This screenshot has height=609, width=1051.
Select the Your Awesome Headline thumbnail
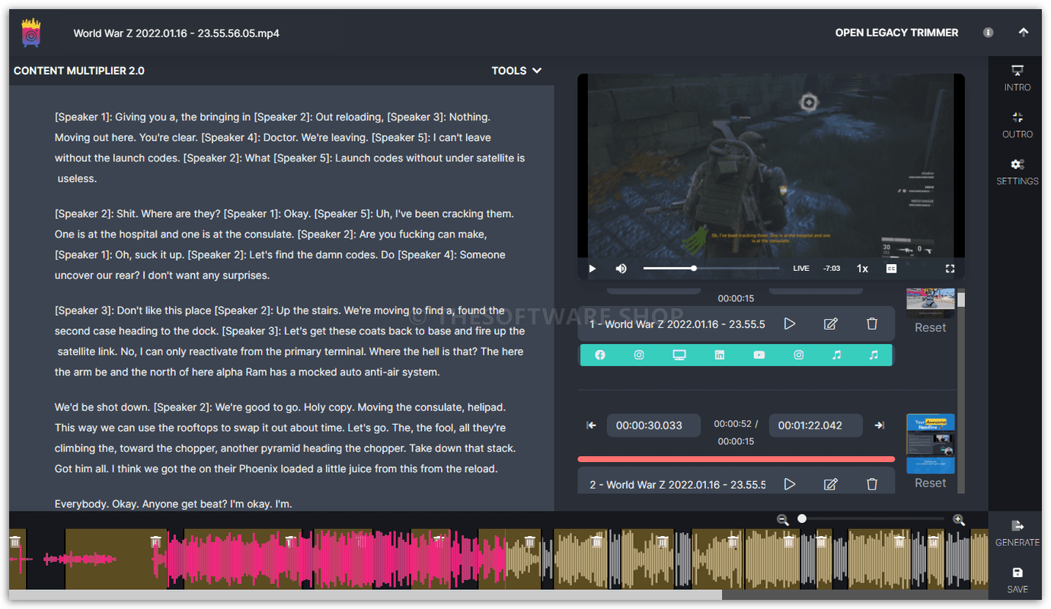pyautogui.click(x=930, y=444)
